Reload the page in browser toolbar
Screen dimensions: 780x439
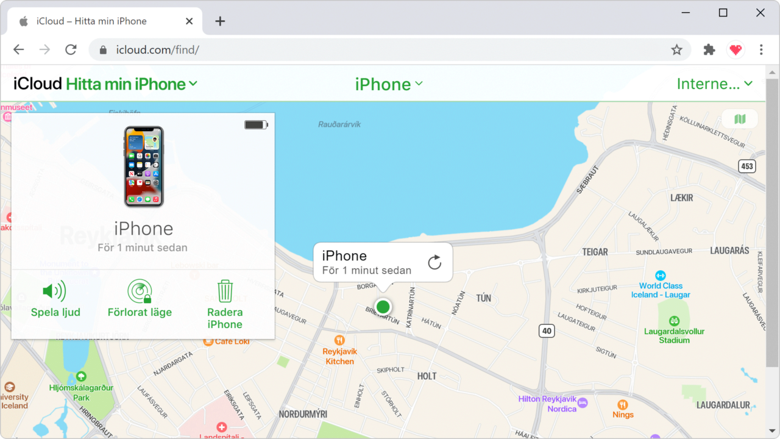pyautogui.click(x=71, y=50)
